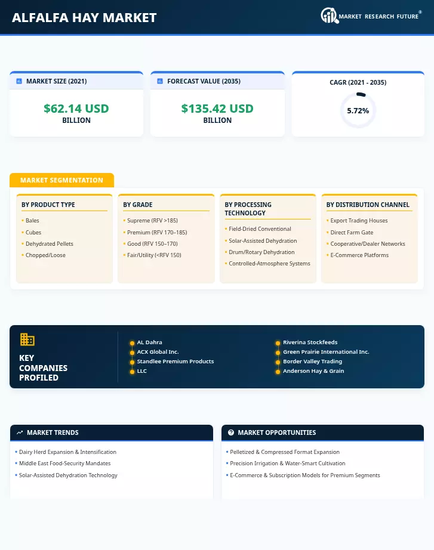Select the Supreme (RFV >185) grade
The height and width of the screenshot is (550, 434).
152,221
